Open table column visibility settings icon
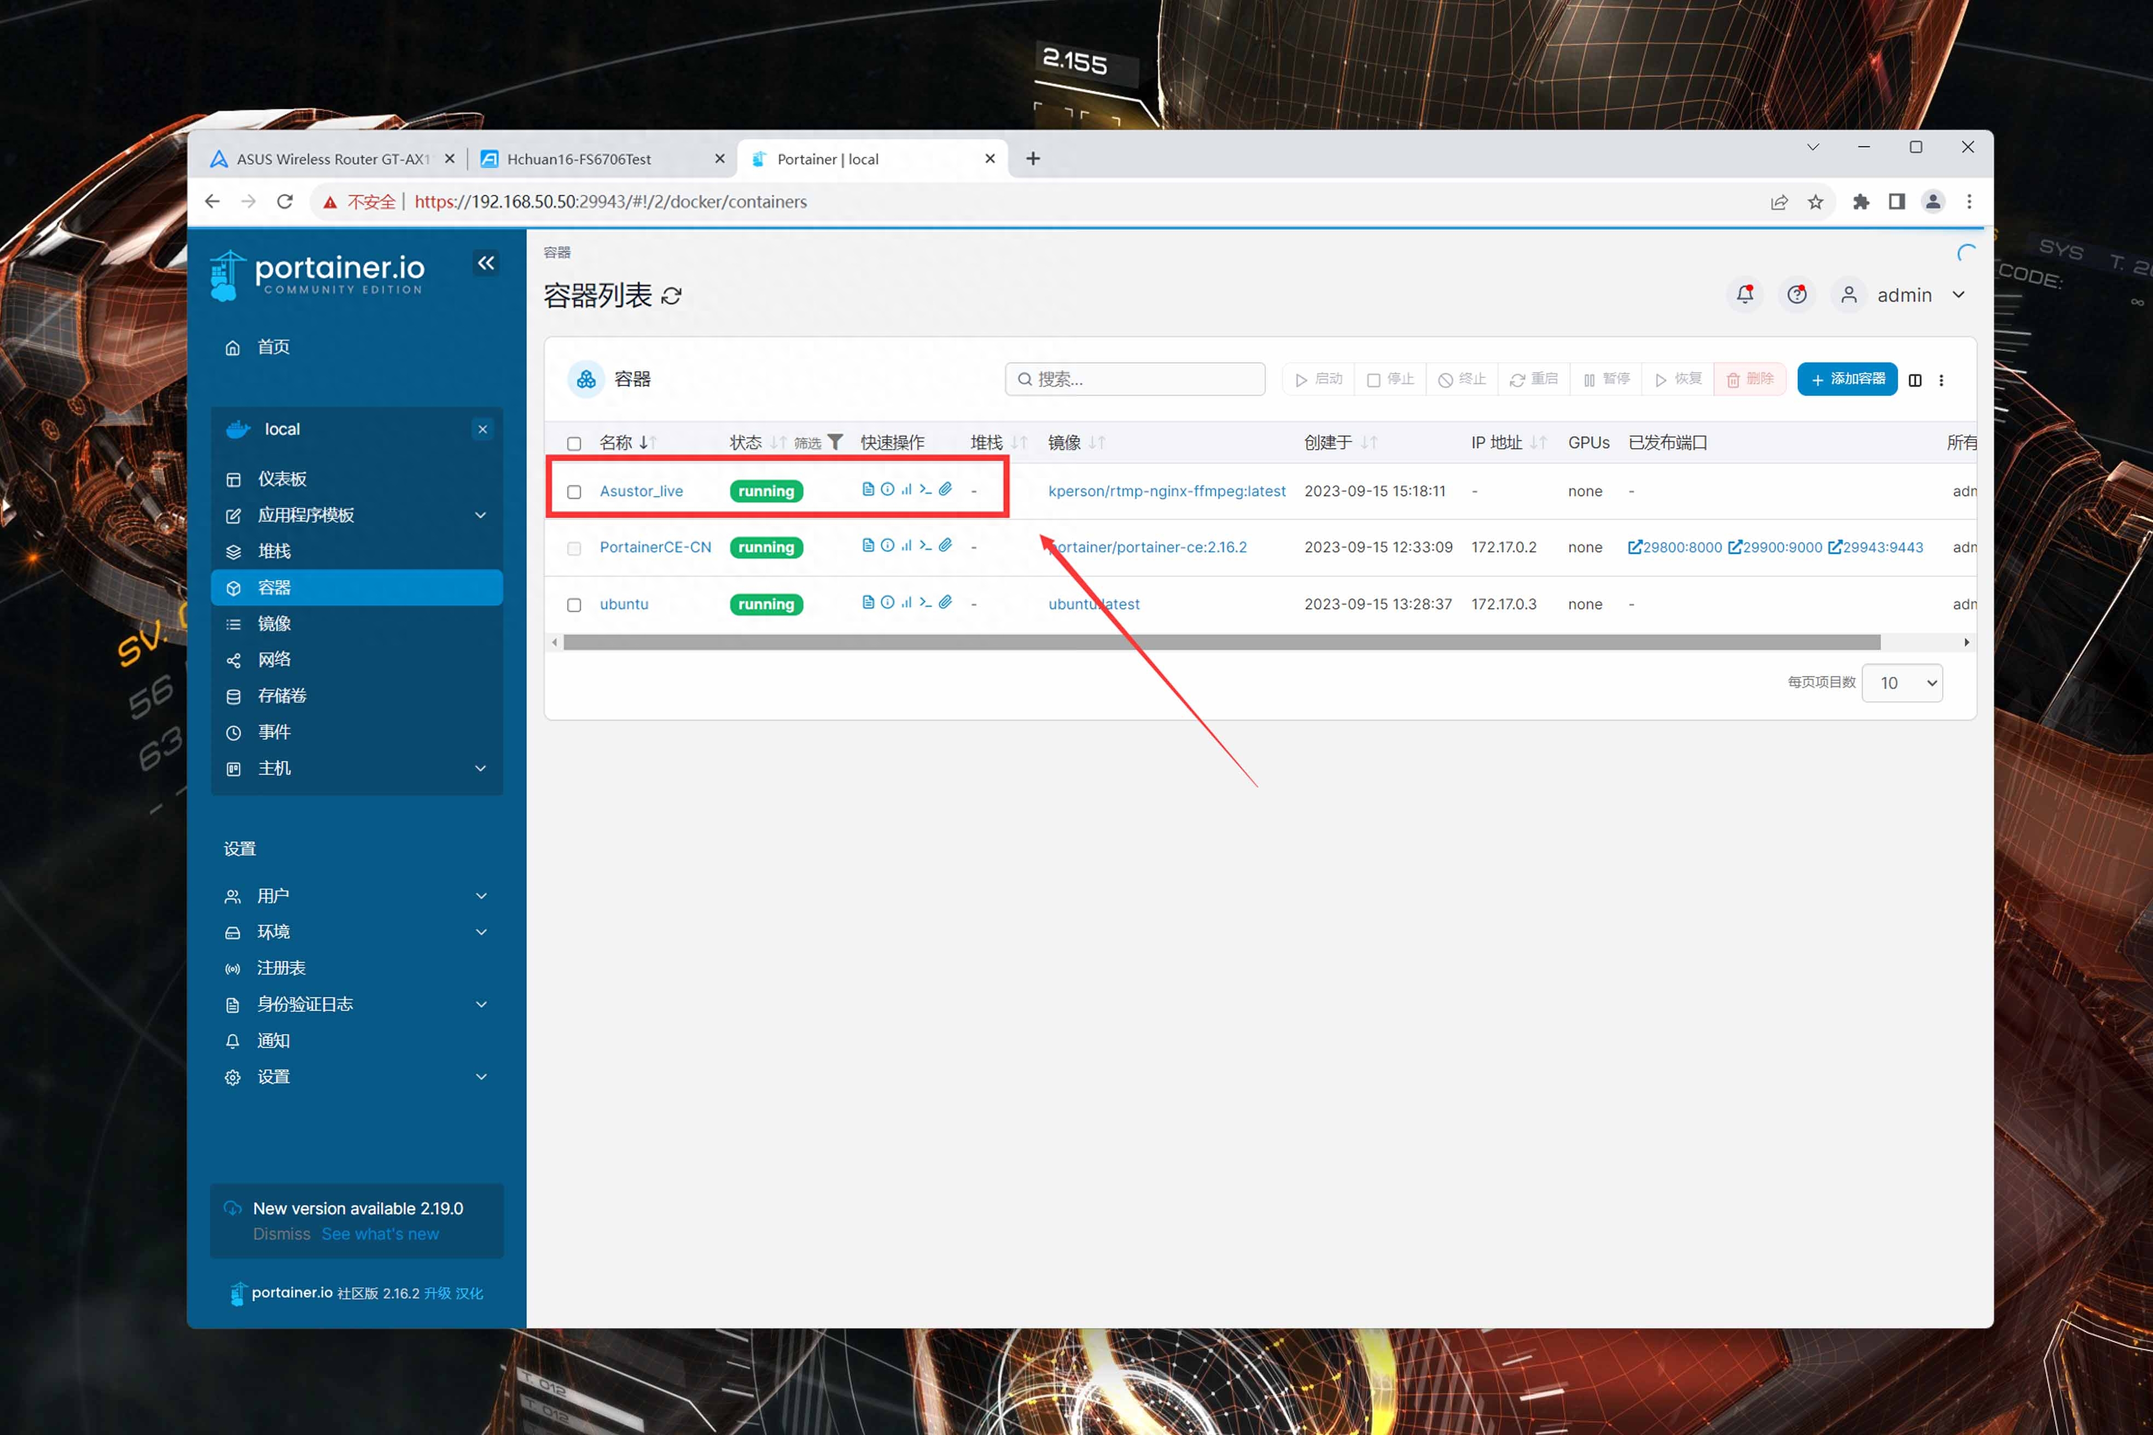This screenshot has width=2153, height=1435. pos(1915,380)
